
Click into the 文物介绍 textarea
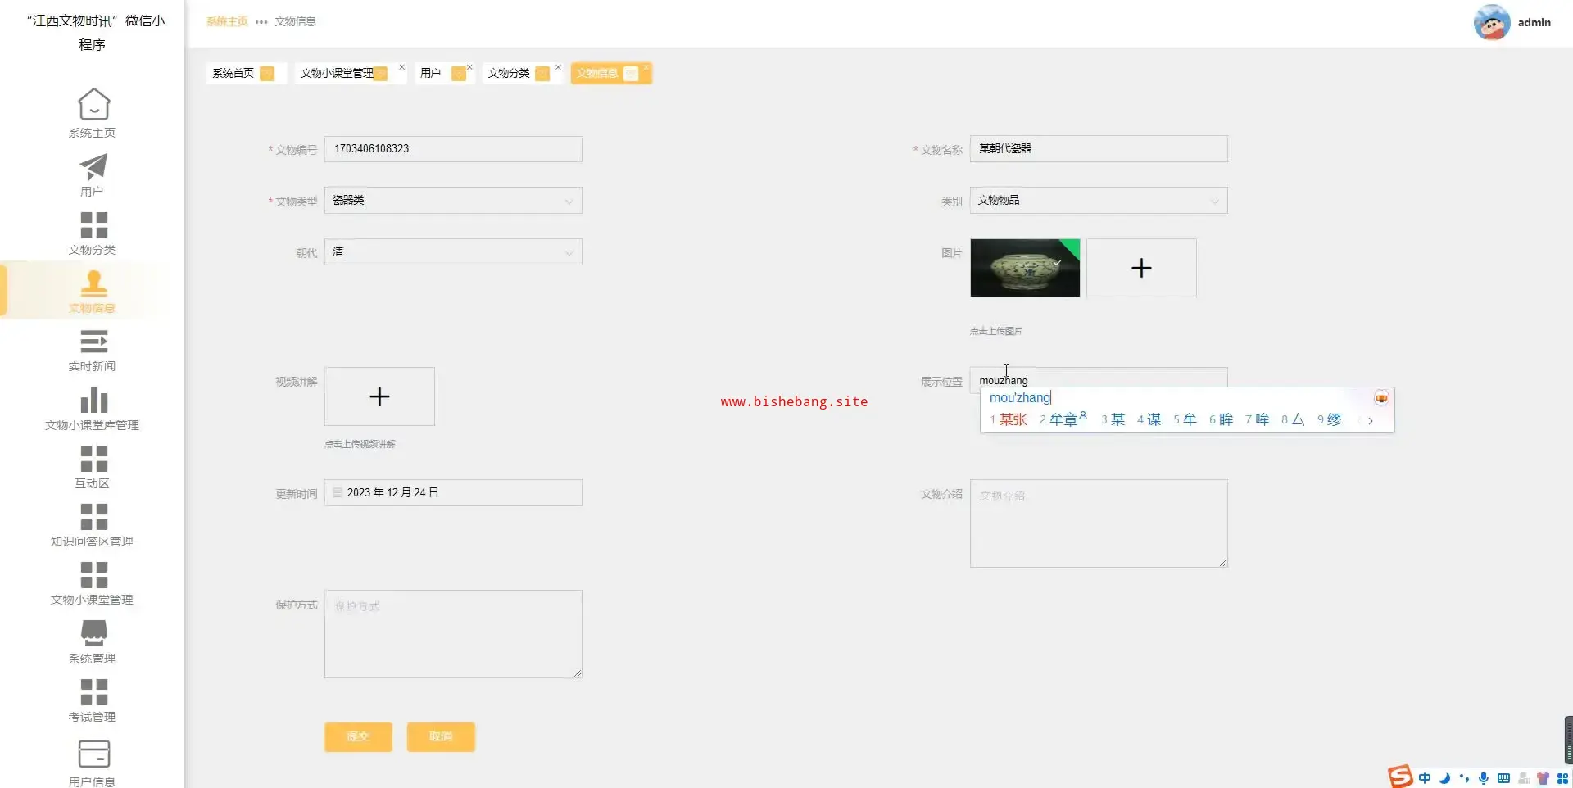click(1099, 523)
